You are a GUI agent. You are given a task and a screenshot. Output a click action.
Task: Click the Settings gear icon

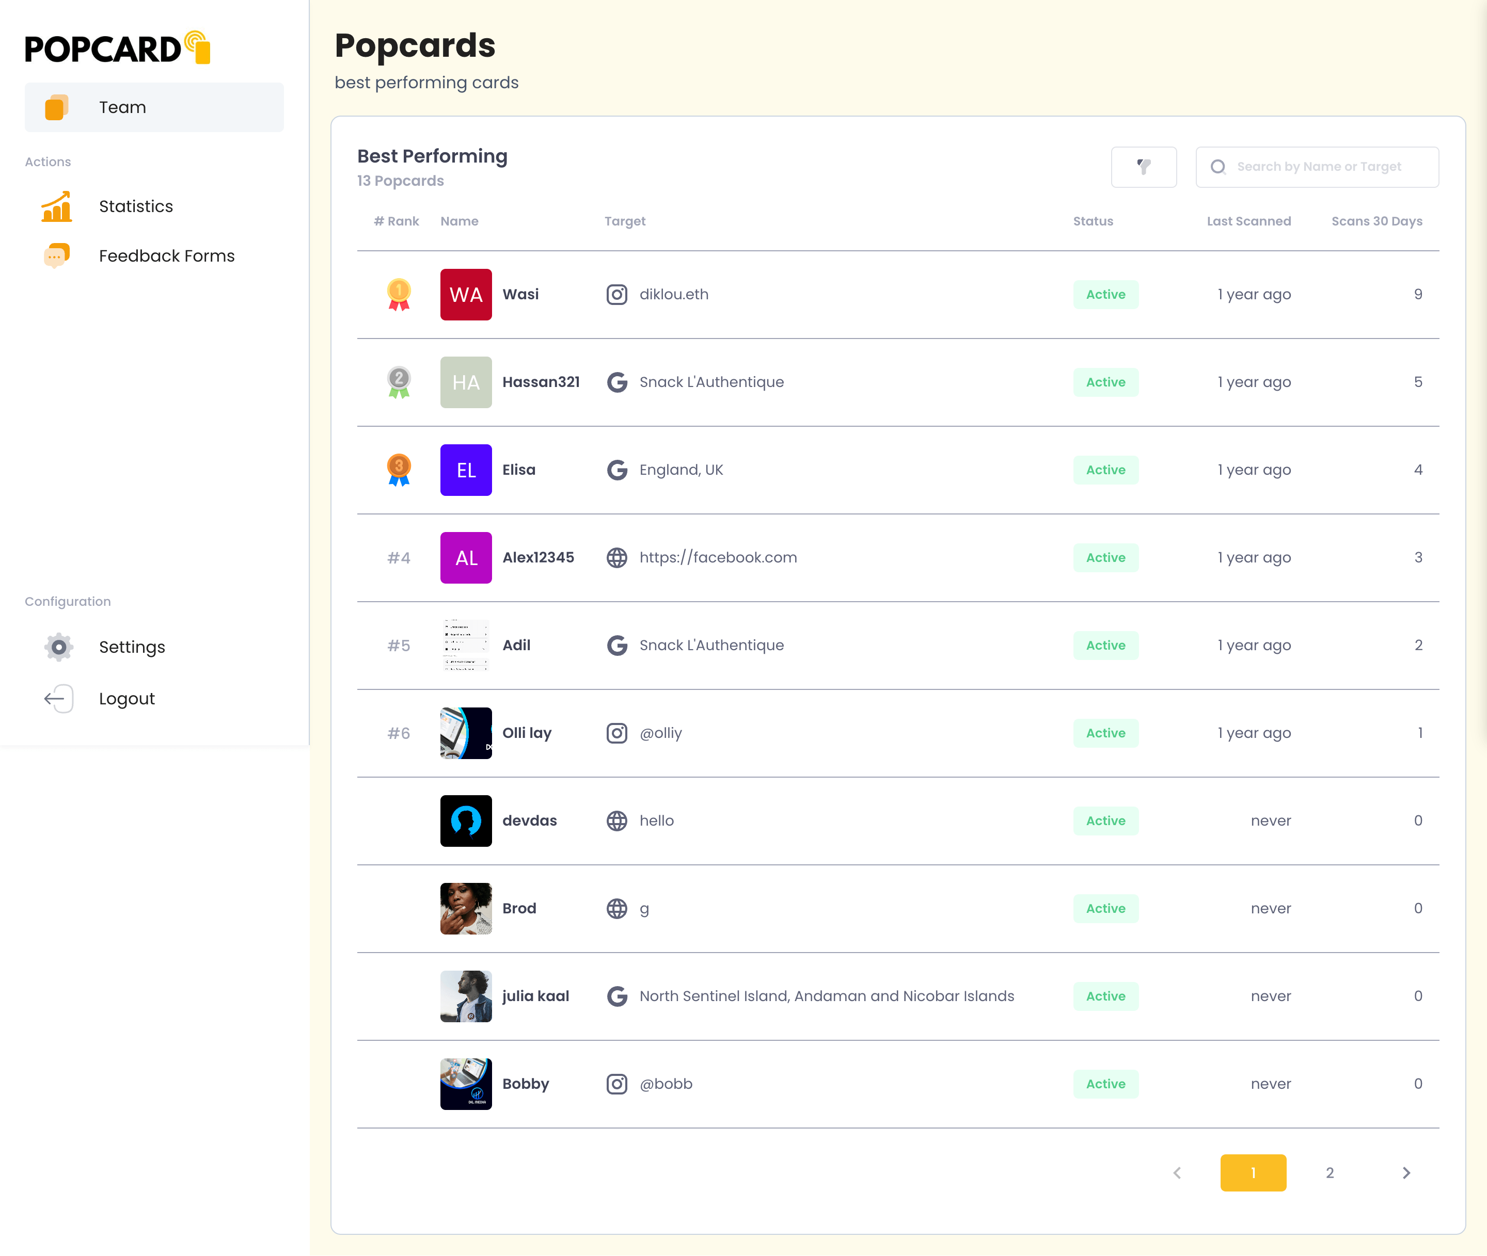point(58,647)
